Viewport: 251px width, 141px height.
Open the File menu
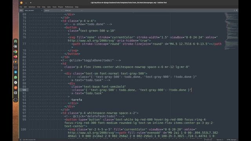[21, 7]
